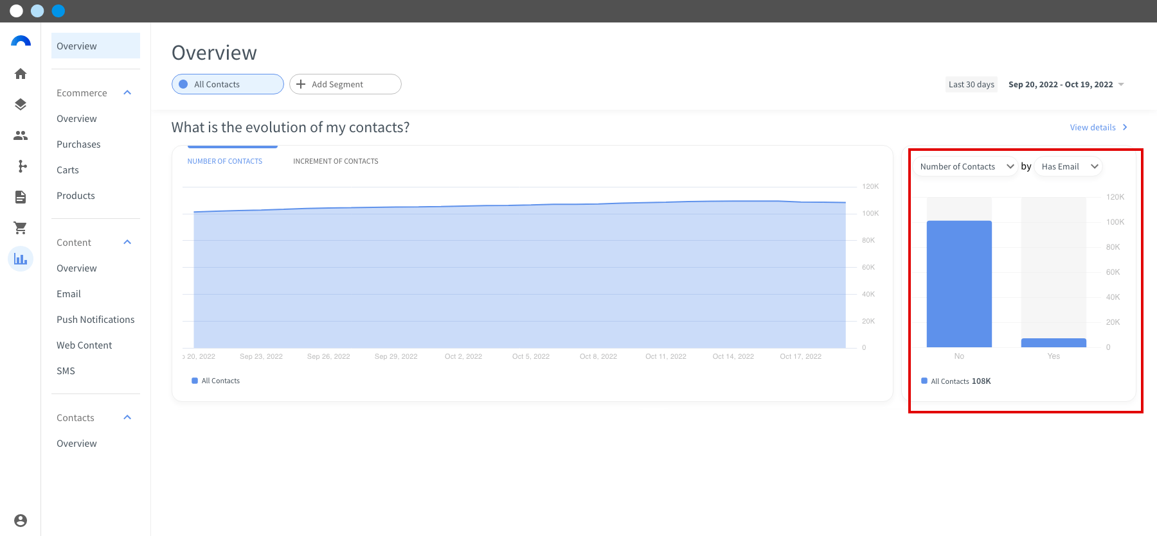The width and height of the screenshot is (1157, 536).
Task: Open the automation branch icon in sidebar
Action: [x=22, y=166]
